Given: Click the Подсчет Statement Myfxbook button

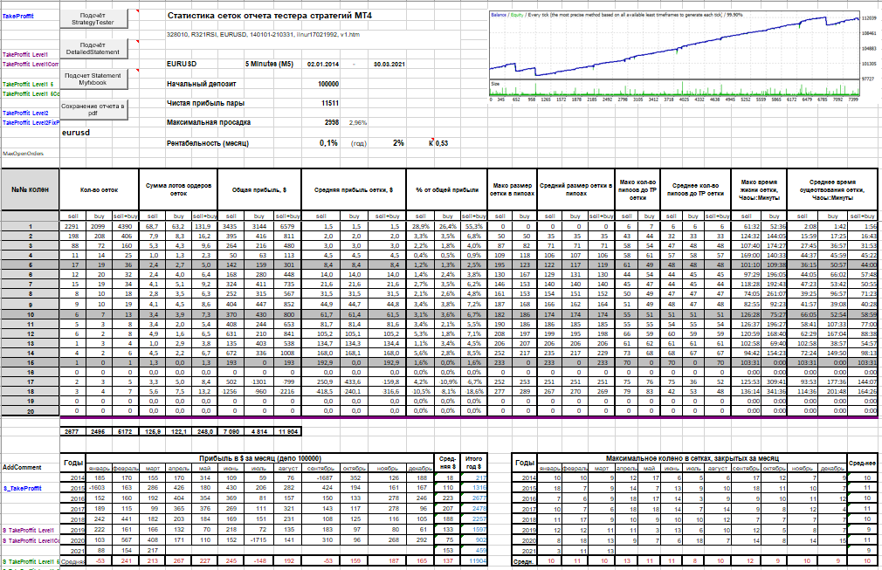Looking at the screenshot, I should pos(93,79).
